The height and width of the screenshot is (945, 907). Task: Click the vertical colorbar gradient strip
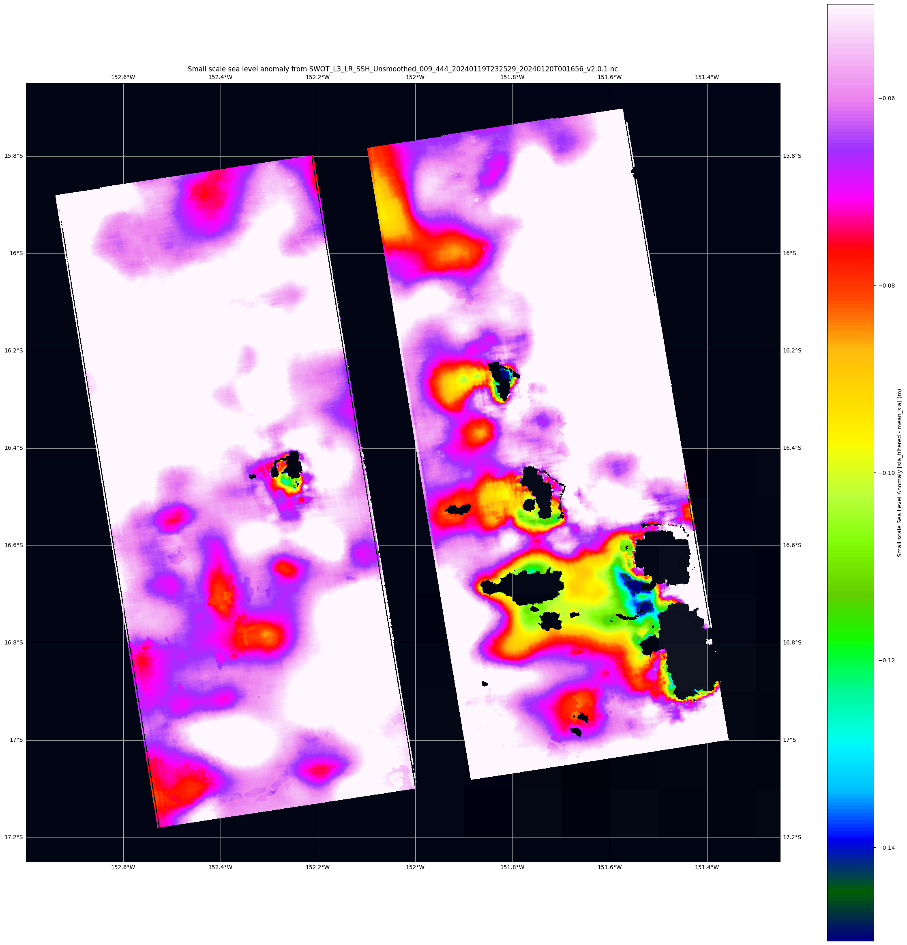point(850,473)
